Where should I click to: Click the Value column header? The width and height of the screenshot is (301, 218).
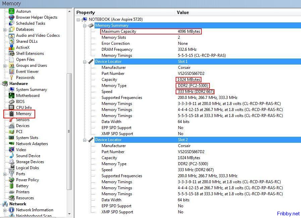pyautogui.click(x=238, y=12)
